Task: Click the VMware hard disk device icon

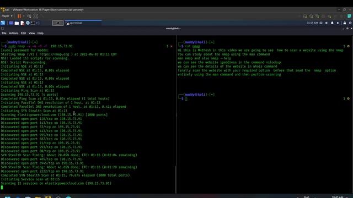Action: [x=305, y=16]
